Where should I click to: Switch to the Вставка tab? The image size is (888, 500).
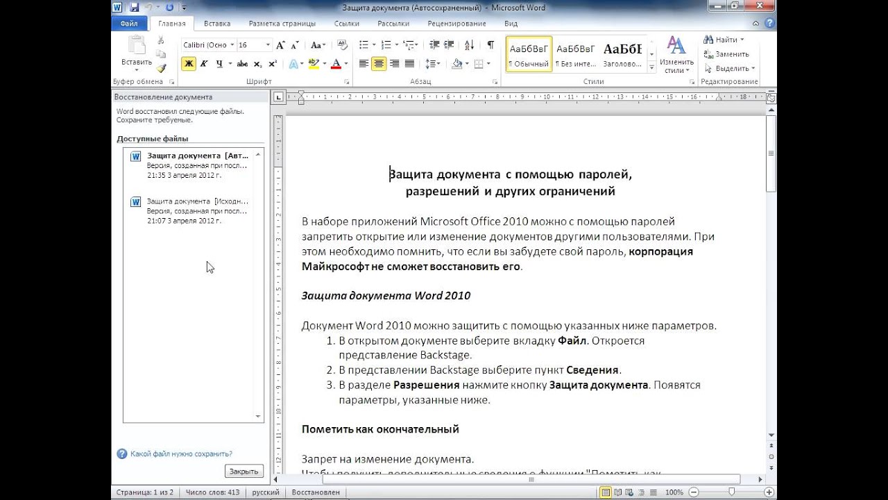217,23
